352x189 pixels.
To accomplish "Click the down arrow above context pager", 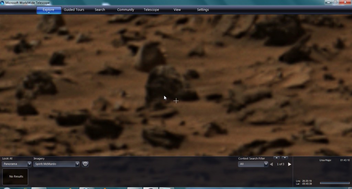I will [x=285, y=158].
